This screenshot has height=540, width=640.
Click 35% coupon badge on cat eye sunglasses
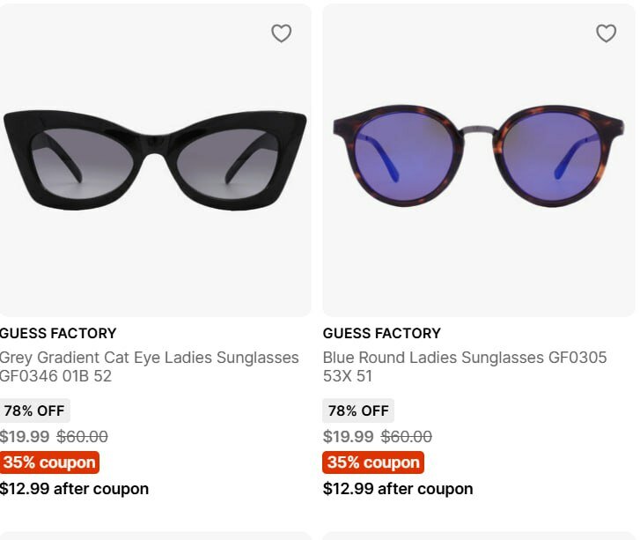49,462
